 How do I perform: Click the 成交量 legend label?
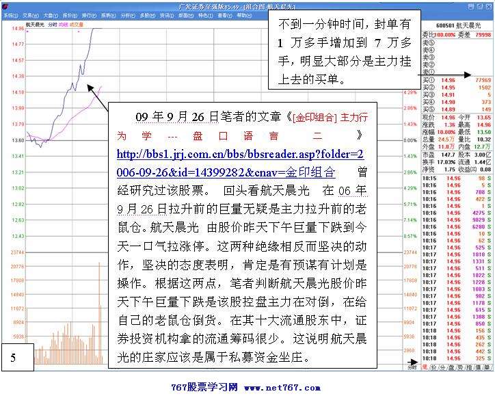(76, 25)
